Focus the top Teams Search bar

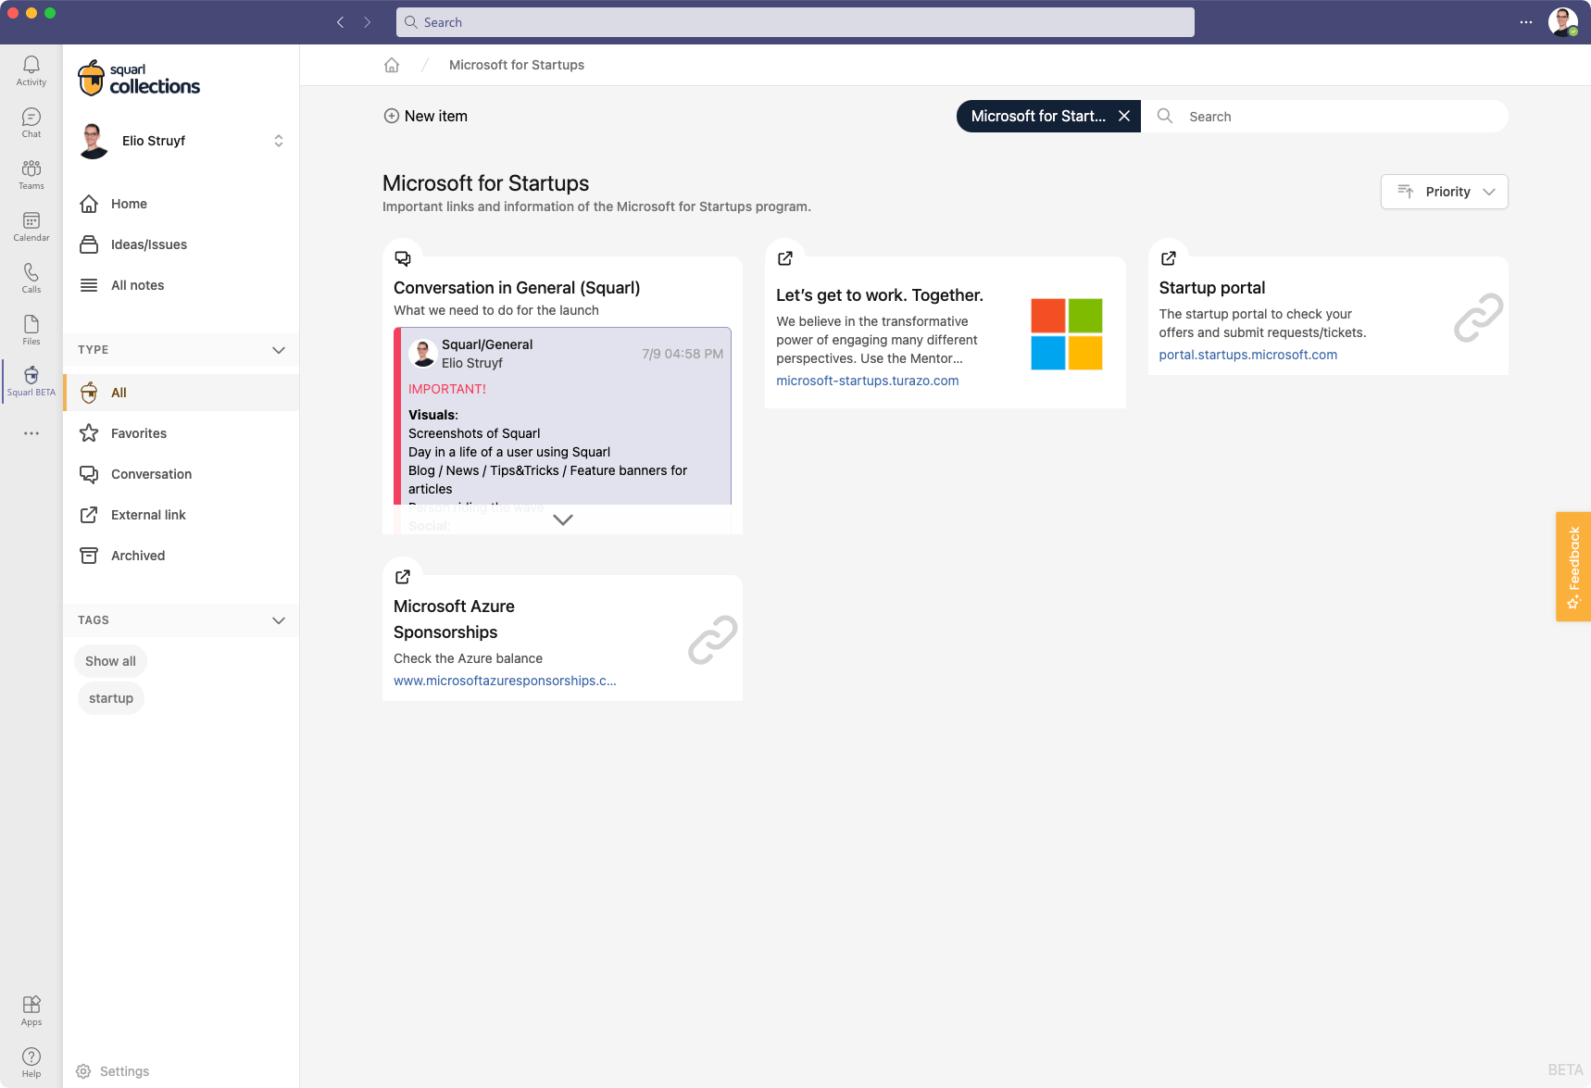795,22
